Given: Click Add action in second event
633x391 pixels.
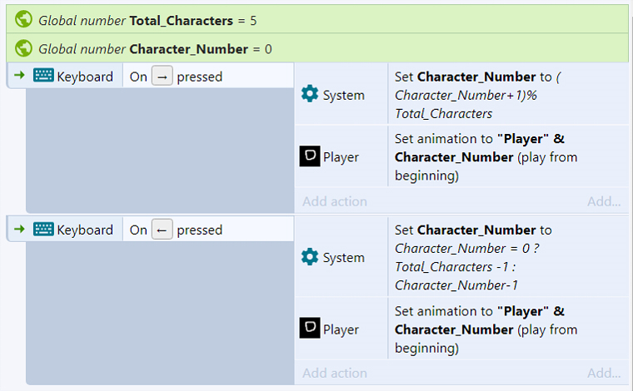Looking at the screenshot, I should click(335, 373).
